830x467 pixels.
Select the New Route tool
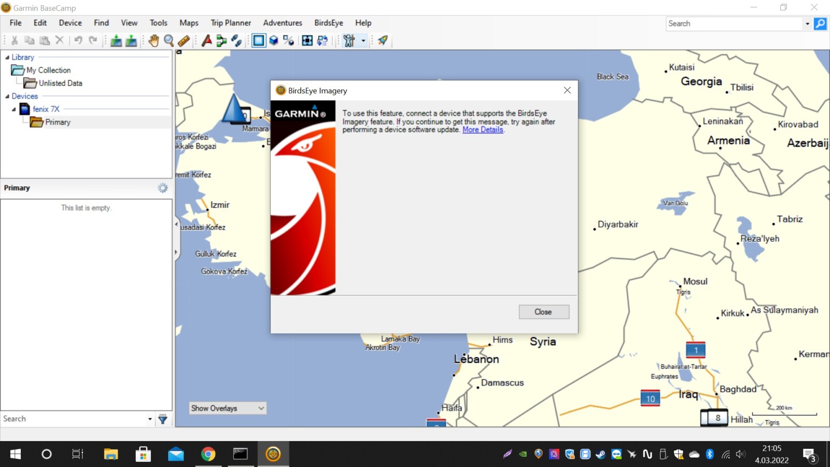pos(222,40)
